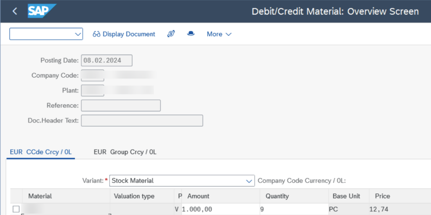Switch to EUR CCde Crcy / 0L tab
431x215 pixels.
[41, 152]
